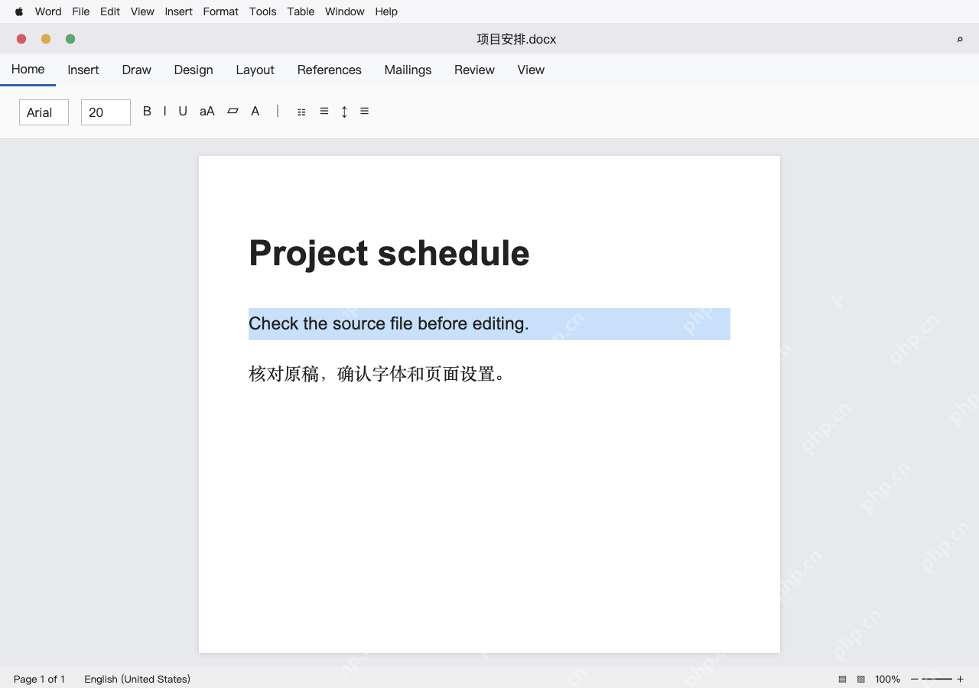The height and width of the screenshot is (688, 979).
Task: Click the bulleted list icon
Action: 301,112
